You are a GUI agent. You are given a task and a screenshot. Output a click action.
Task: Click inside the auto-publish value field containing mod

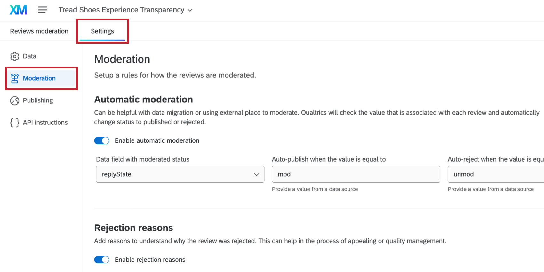tap(356, 174)
